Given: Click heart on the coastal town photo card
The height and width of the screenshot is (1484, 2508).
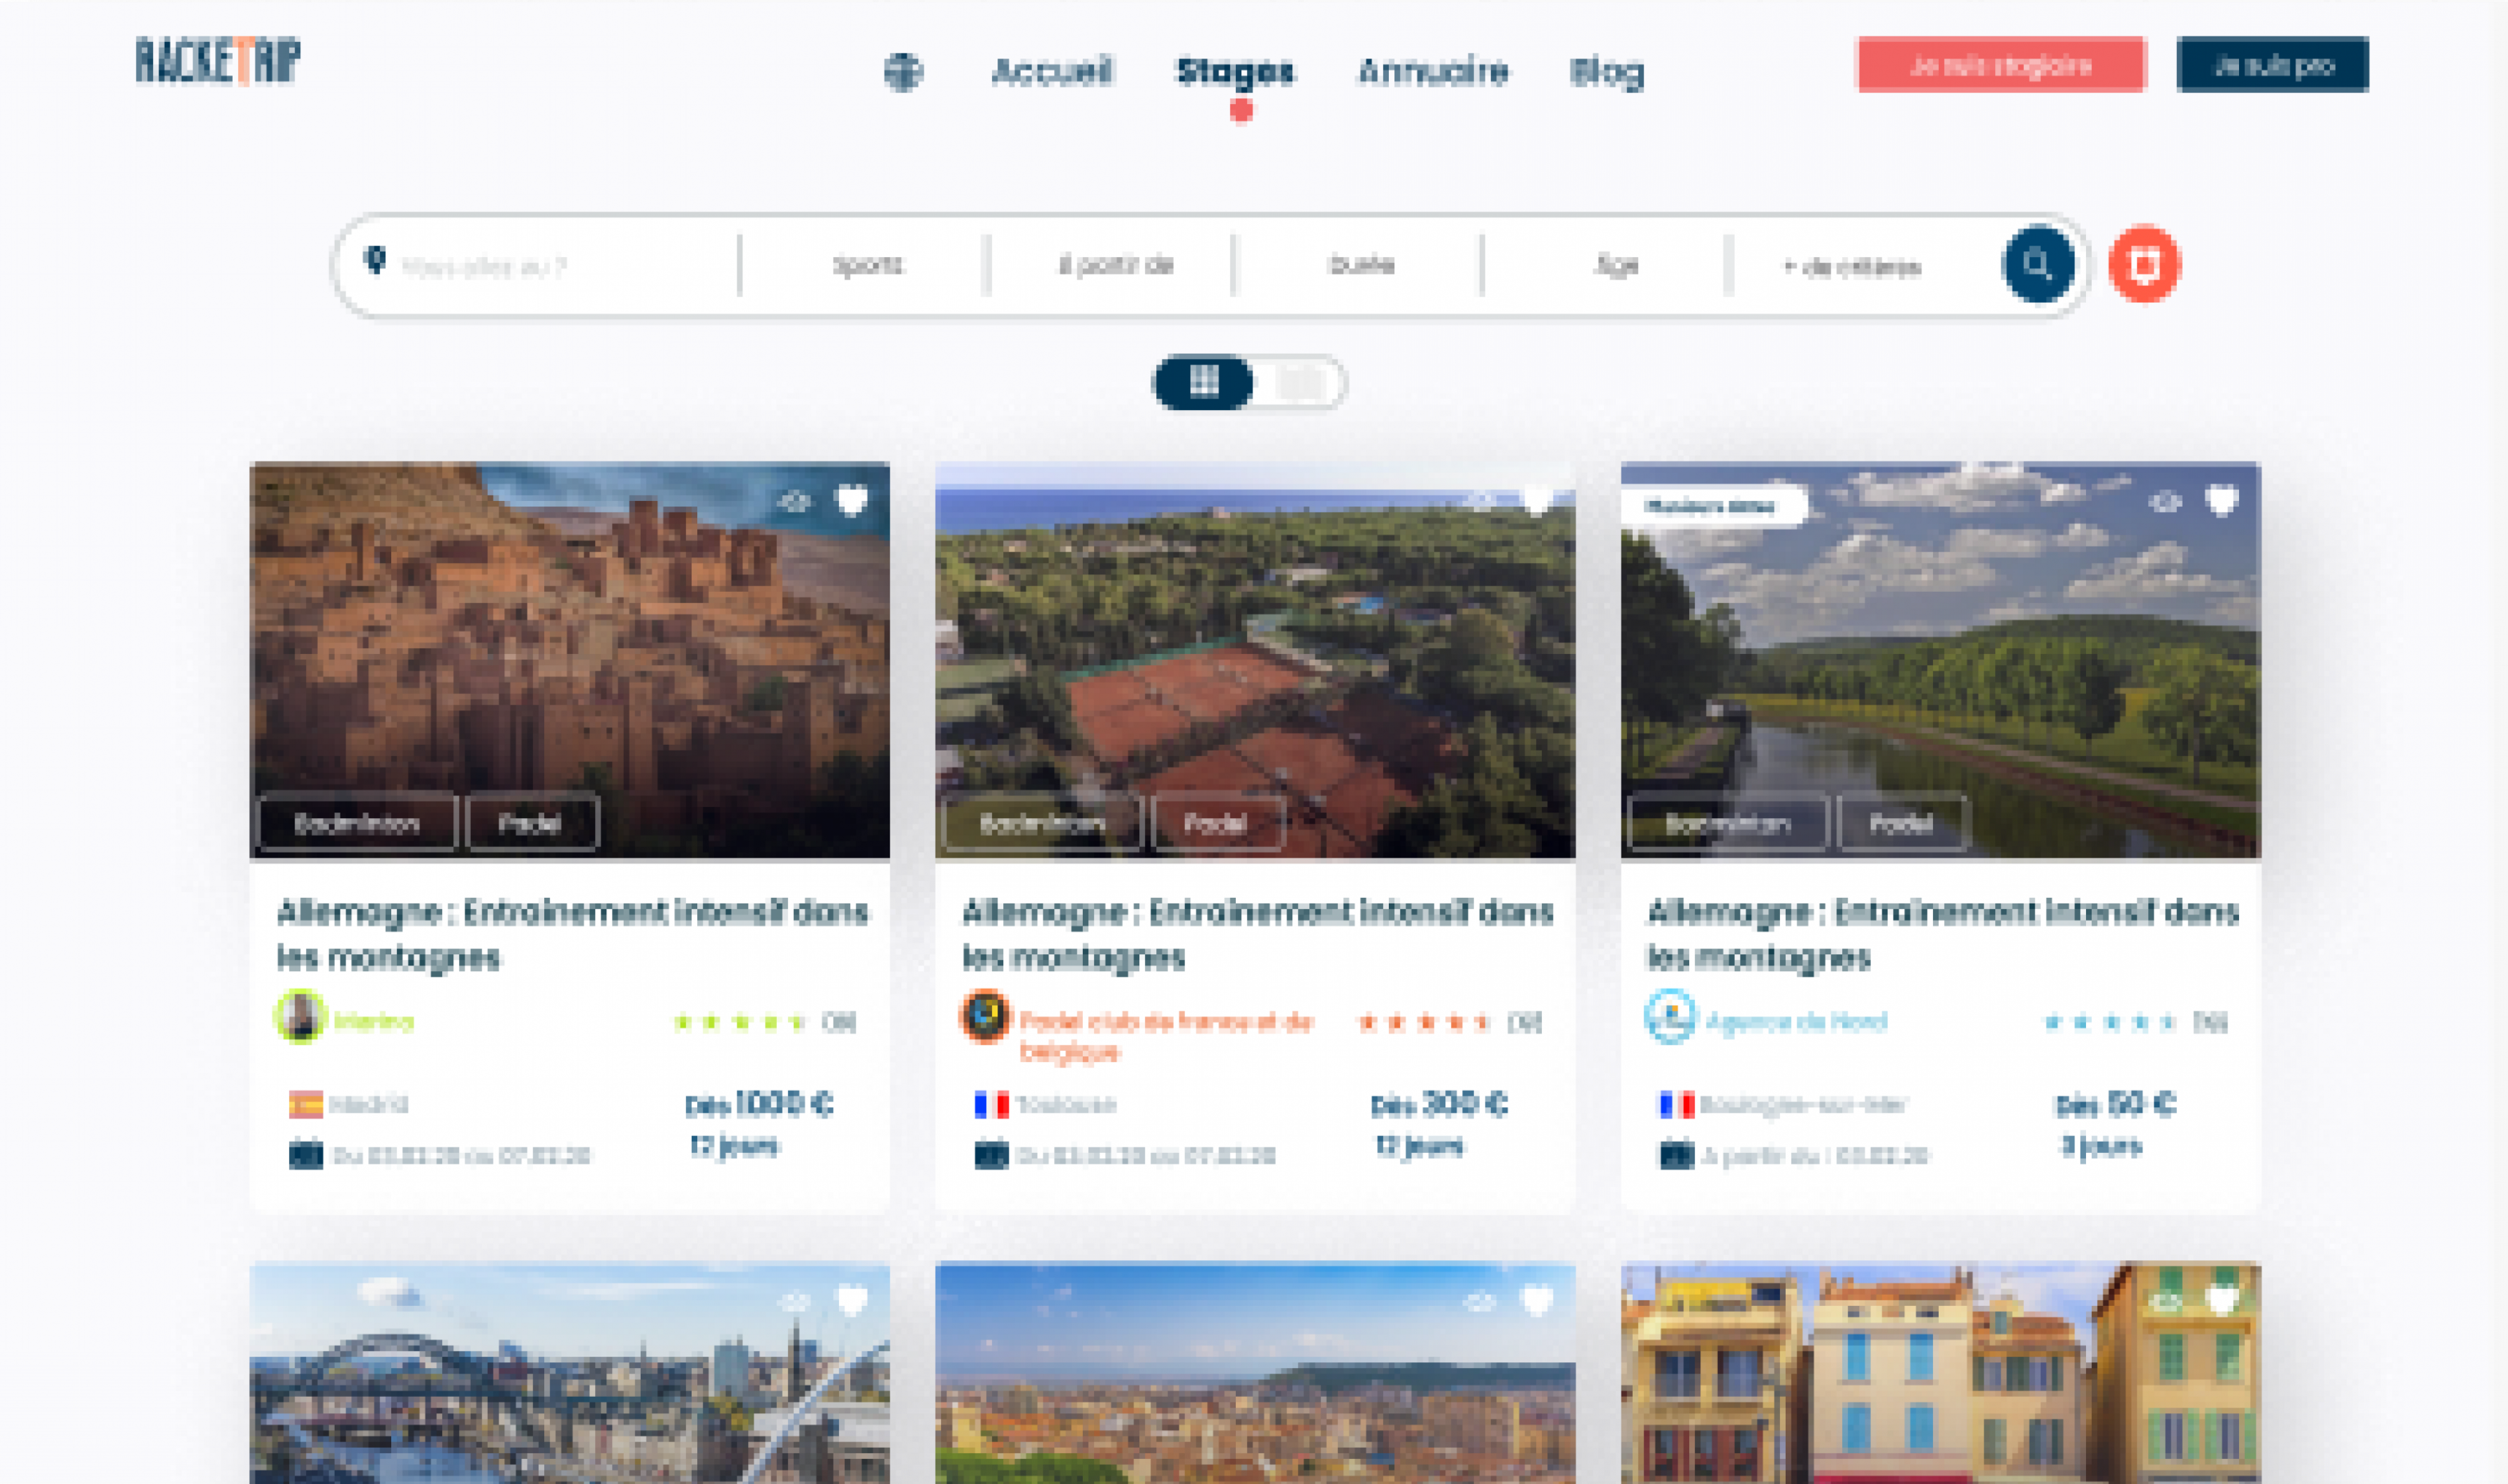Looking at the screenshot, I should [x=1537, y=1300].
